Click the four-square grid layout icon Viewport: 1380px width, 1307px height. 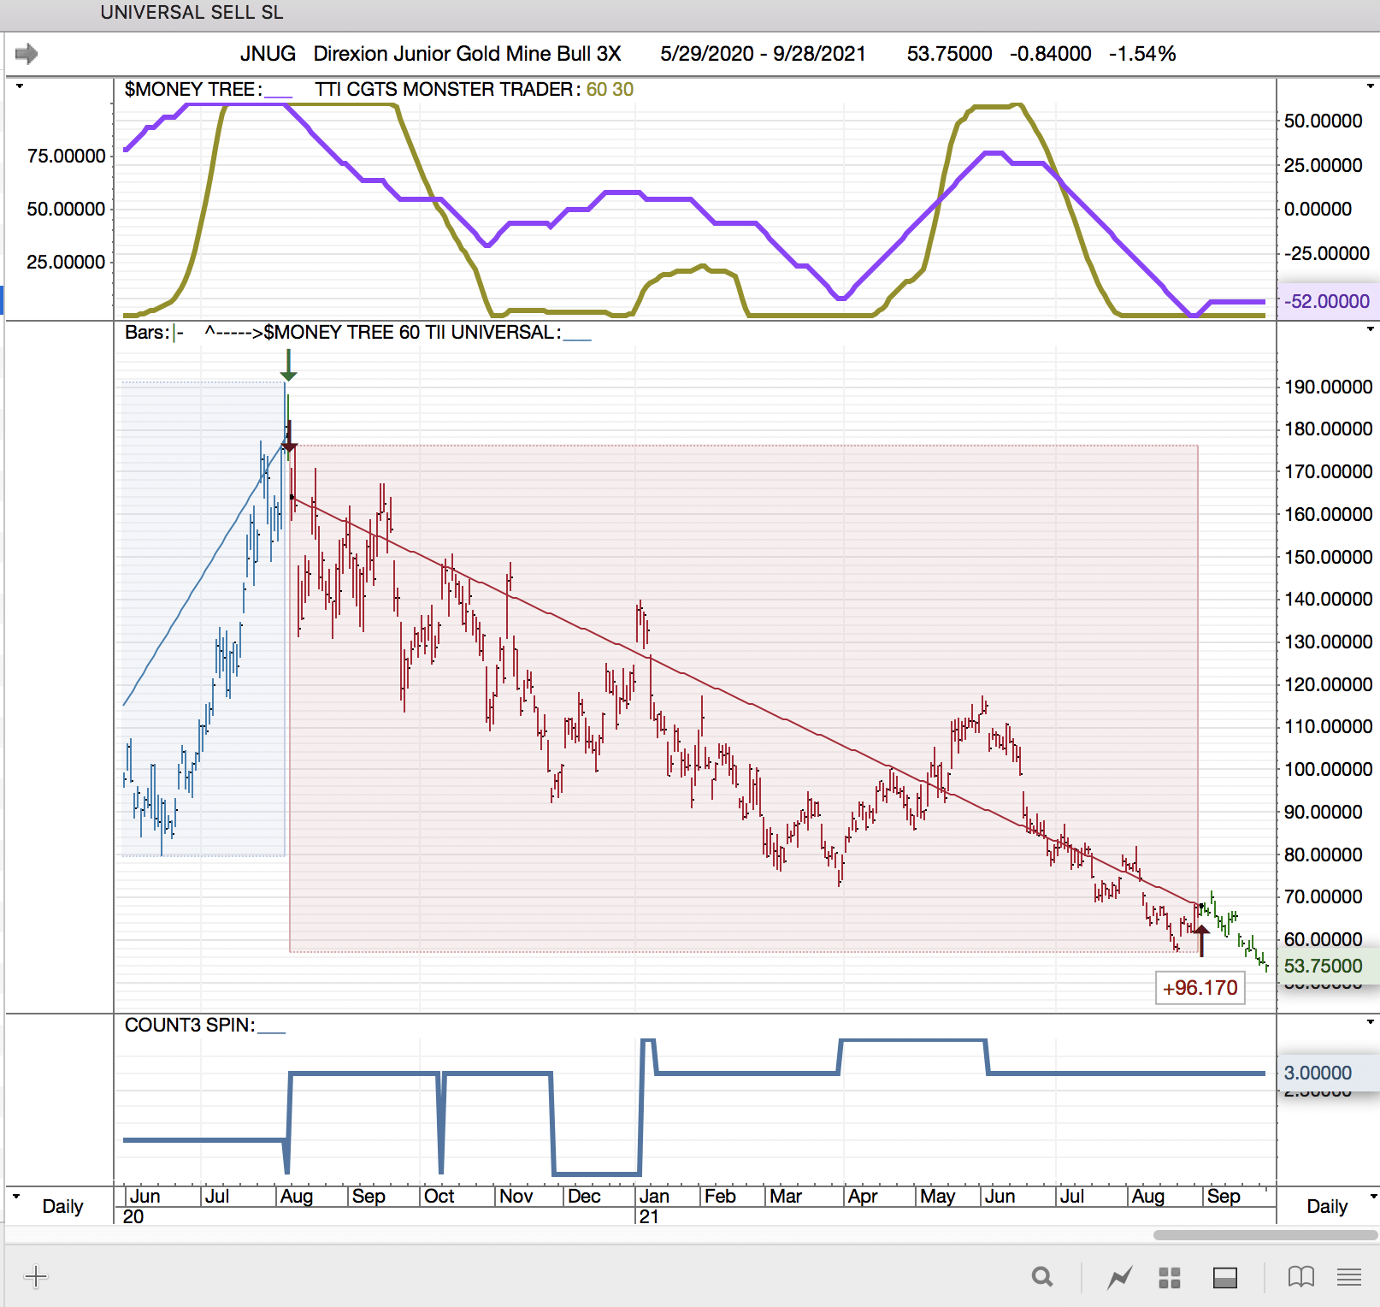(x=1169, y=1278)
